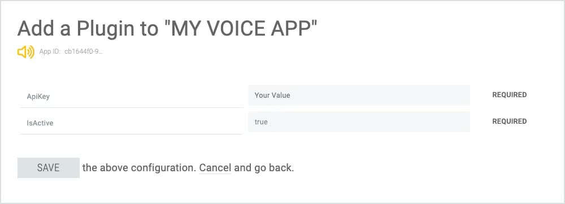Click the "and go back" text
This screenshot has height=204, width=565.
click(264, 168)
